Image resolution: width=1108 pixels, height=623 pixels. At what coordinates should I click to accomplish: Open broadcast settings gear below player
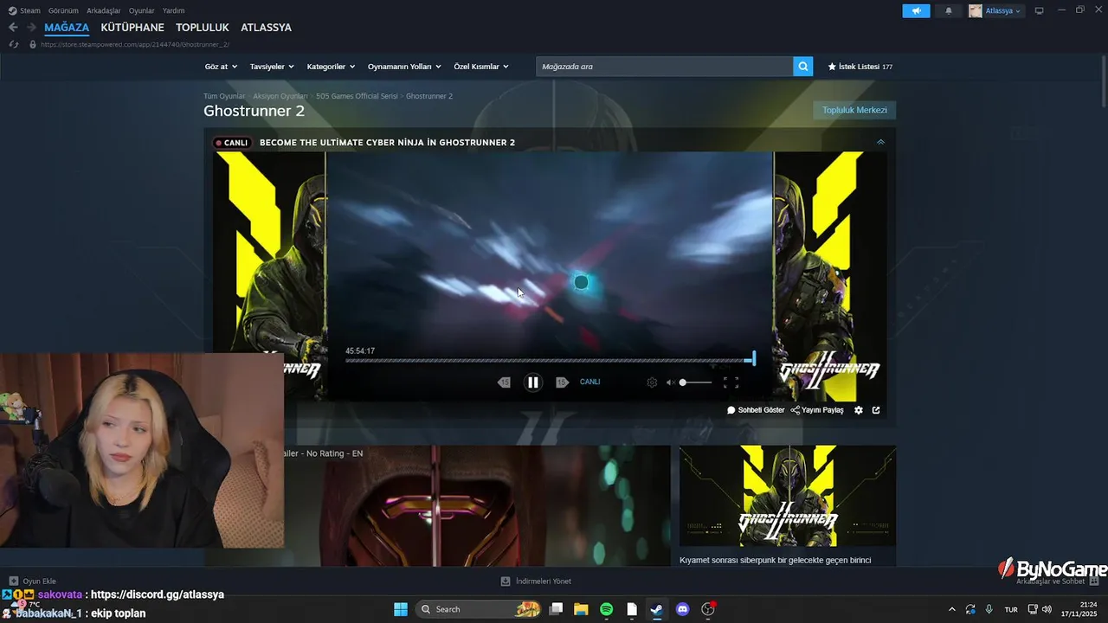point(859,410)
